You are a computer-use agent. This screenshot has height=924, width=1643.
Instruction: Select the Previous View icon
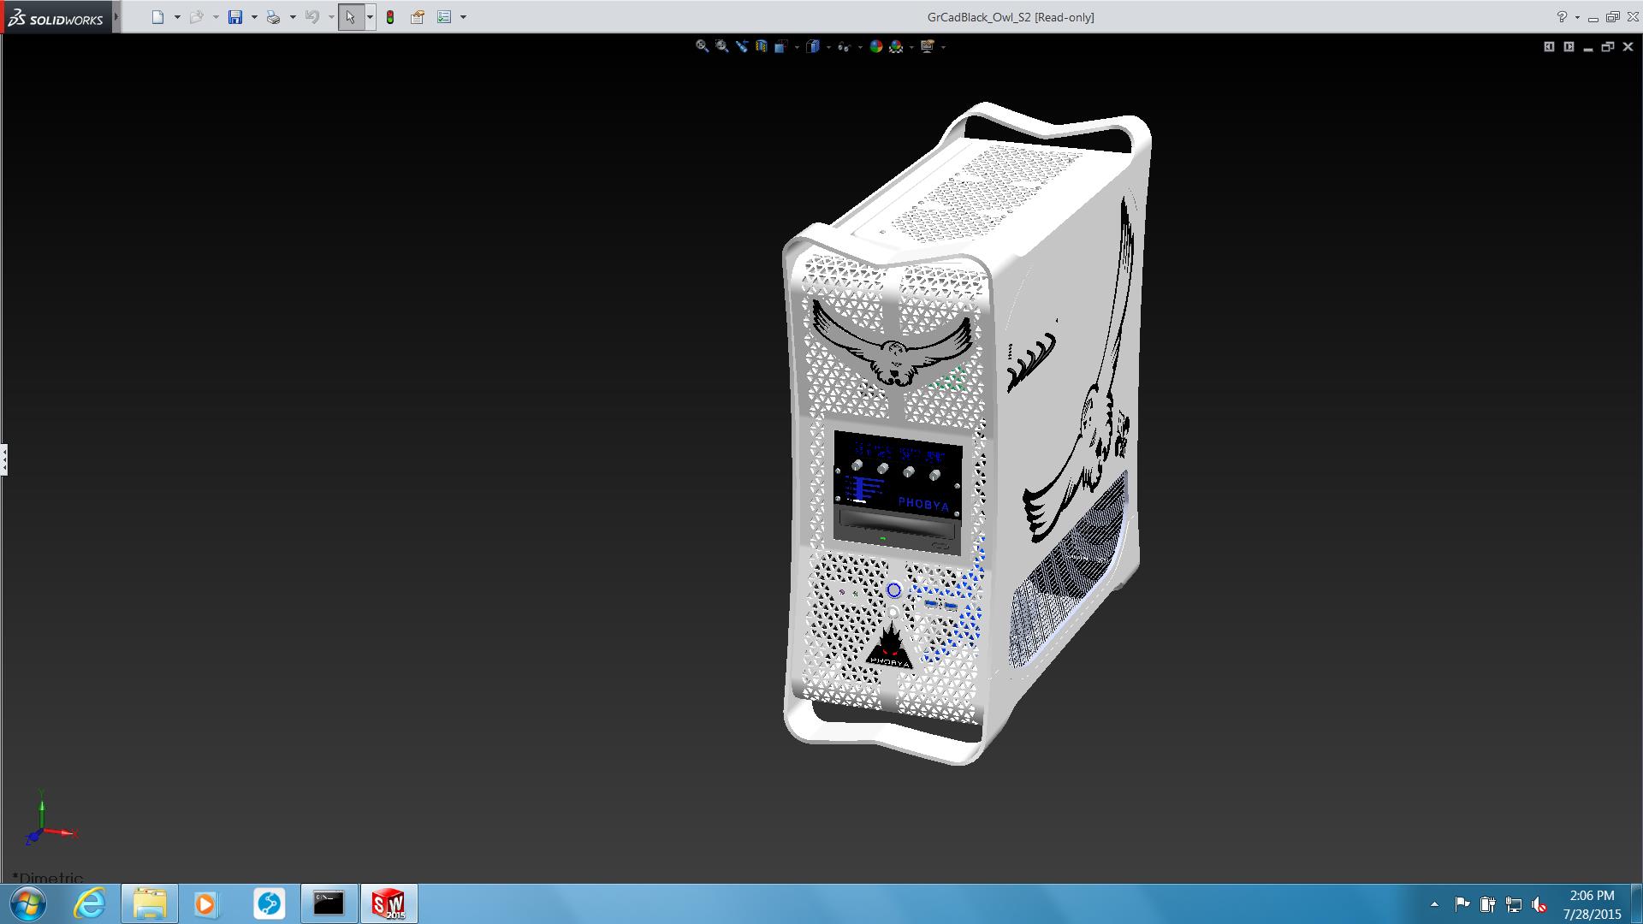click(x=741, y=46)
